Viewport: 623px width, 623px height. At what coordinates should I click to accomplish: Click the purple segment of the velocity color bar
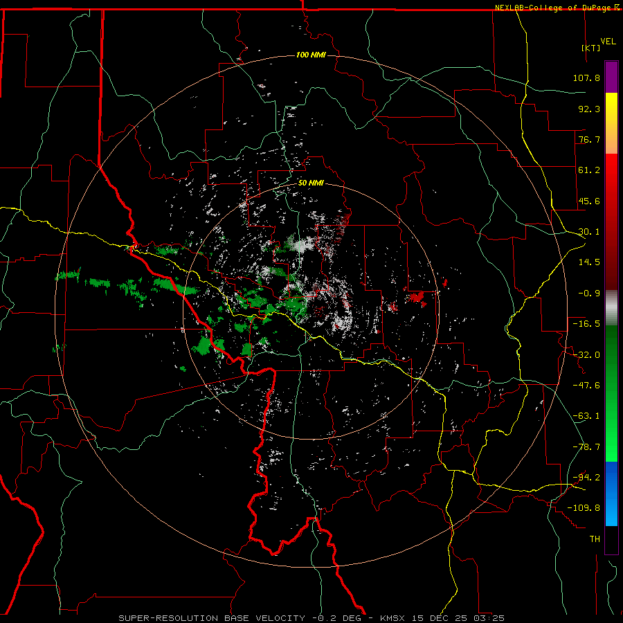(x=611, y=77)
